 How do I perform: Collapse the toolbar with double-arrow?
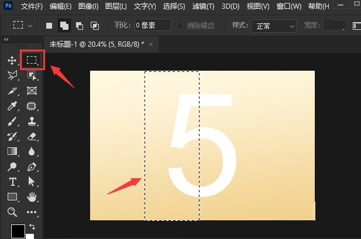tap(6, 40)
